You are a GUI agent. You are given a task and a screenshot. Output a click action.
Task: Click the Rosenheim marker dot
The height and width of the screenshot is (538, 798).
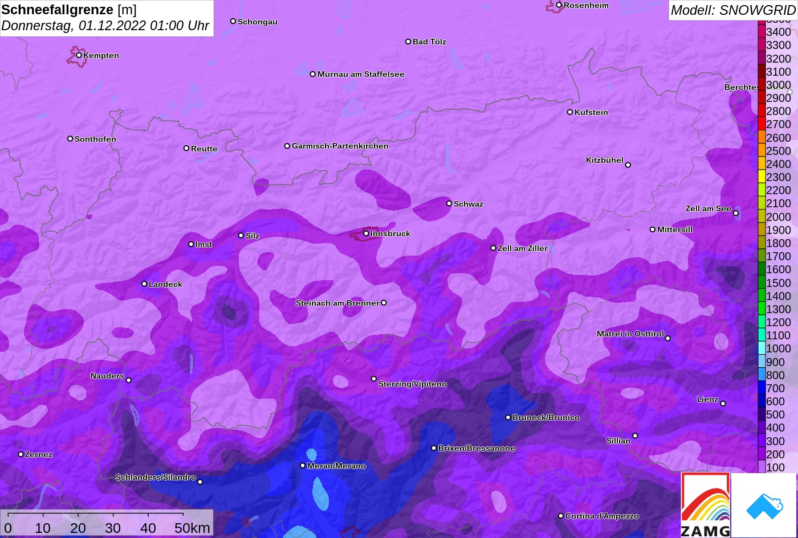(559, 5)
